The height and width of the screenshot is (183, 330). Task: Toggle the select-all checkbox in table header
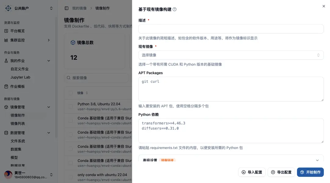(x=71, y=93)
